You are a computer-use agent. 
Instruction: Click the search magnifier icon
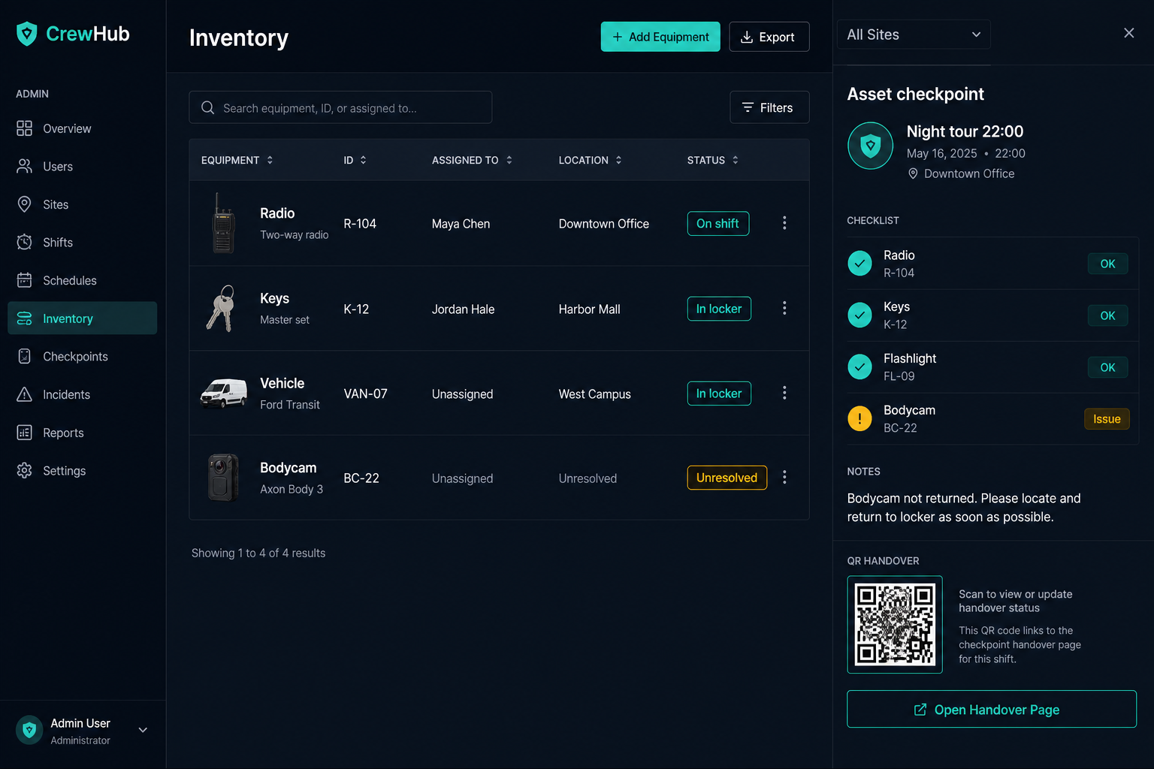(x=208, y=108)
